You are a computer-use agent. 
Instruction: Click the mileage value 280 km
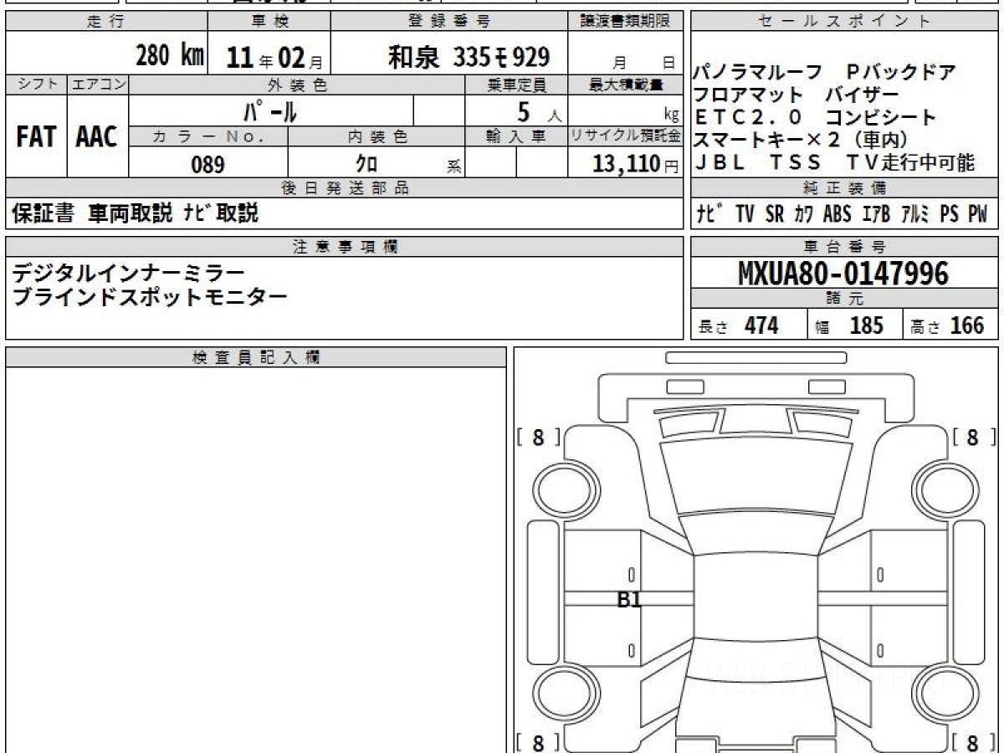[170, 56]
